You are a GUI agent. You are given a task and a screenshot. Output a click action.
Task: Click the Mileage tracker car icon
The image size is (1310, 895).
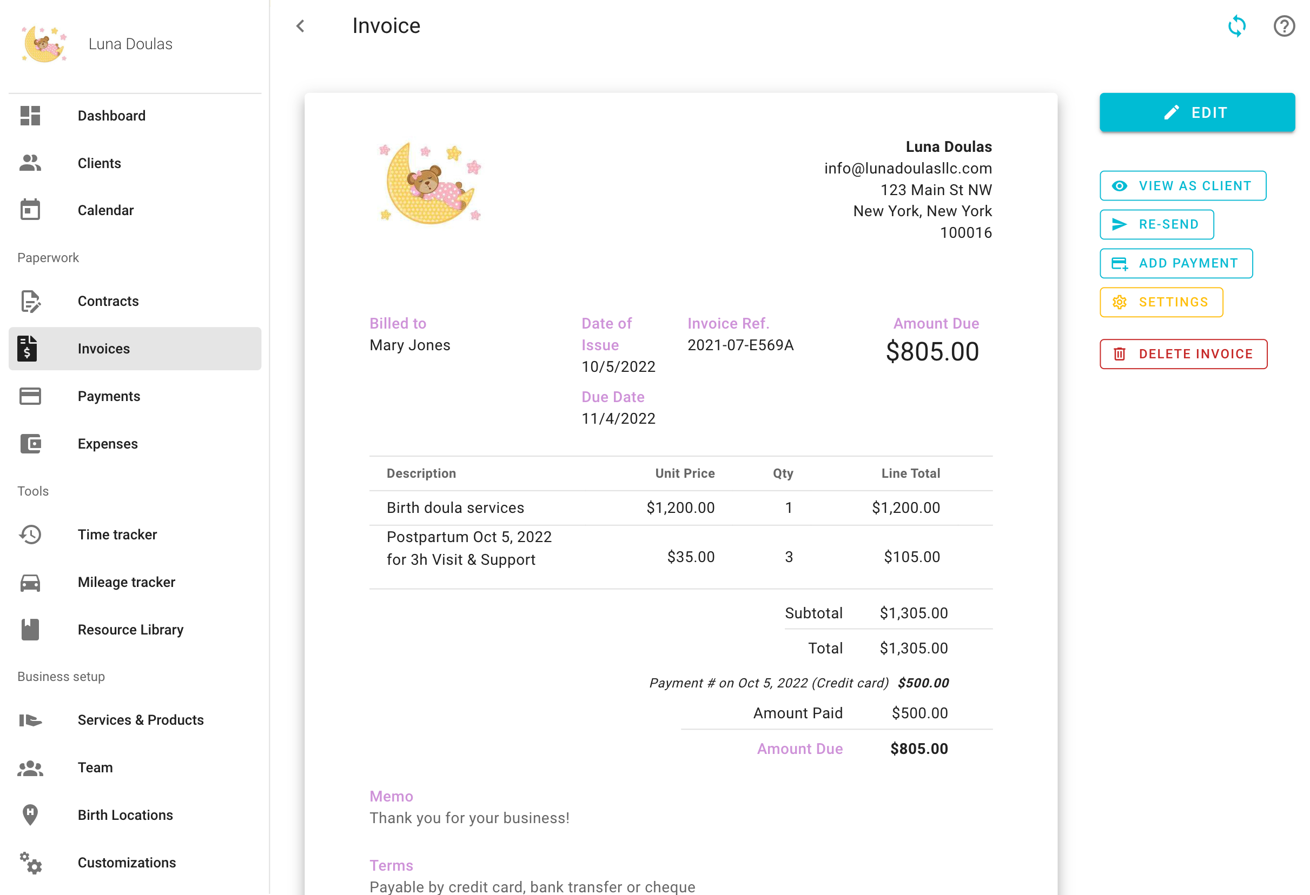pyautogui.click(x=30, y=583)
